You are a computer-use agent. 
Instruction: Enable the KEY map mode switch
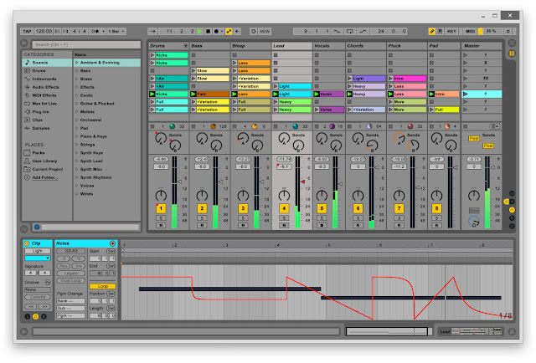tap(451, 32)
